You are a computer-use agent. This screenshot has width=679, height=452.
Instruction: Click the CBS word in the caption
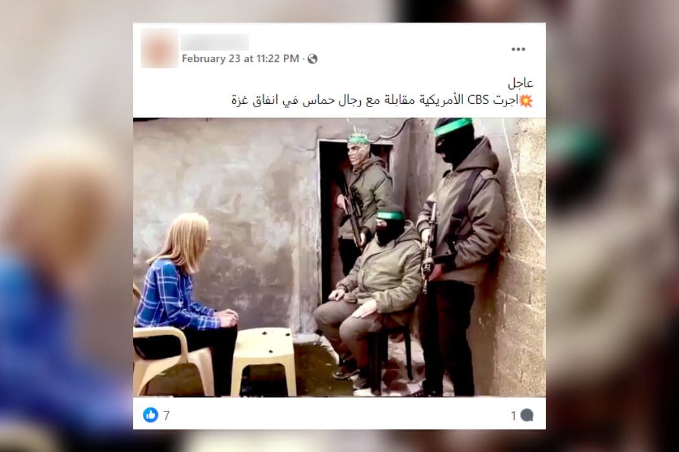478,100
